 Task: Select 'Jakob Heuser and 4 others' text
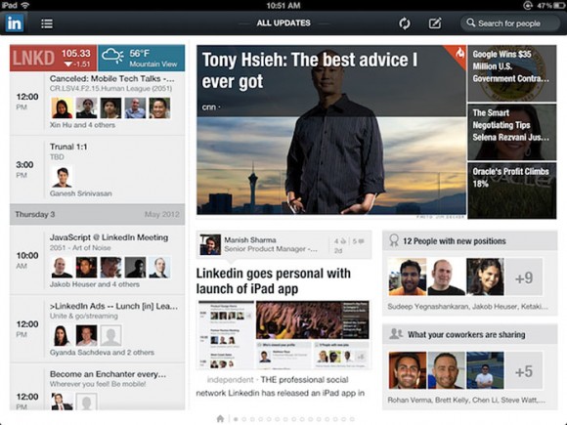[x=95, y=284]
